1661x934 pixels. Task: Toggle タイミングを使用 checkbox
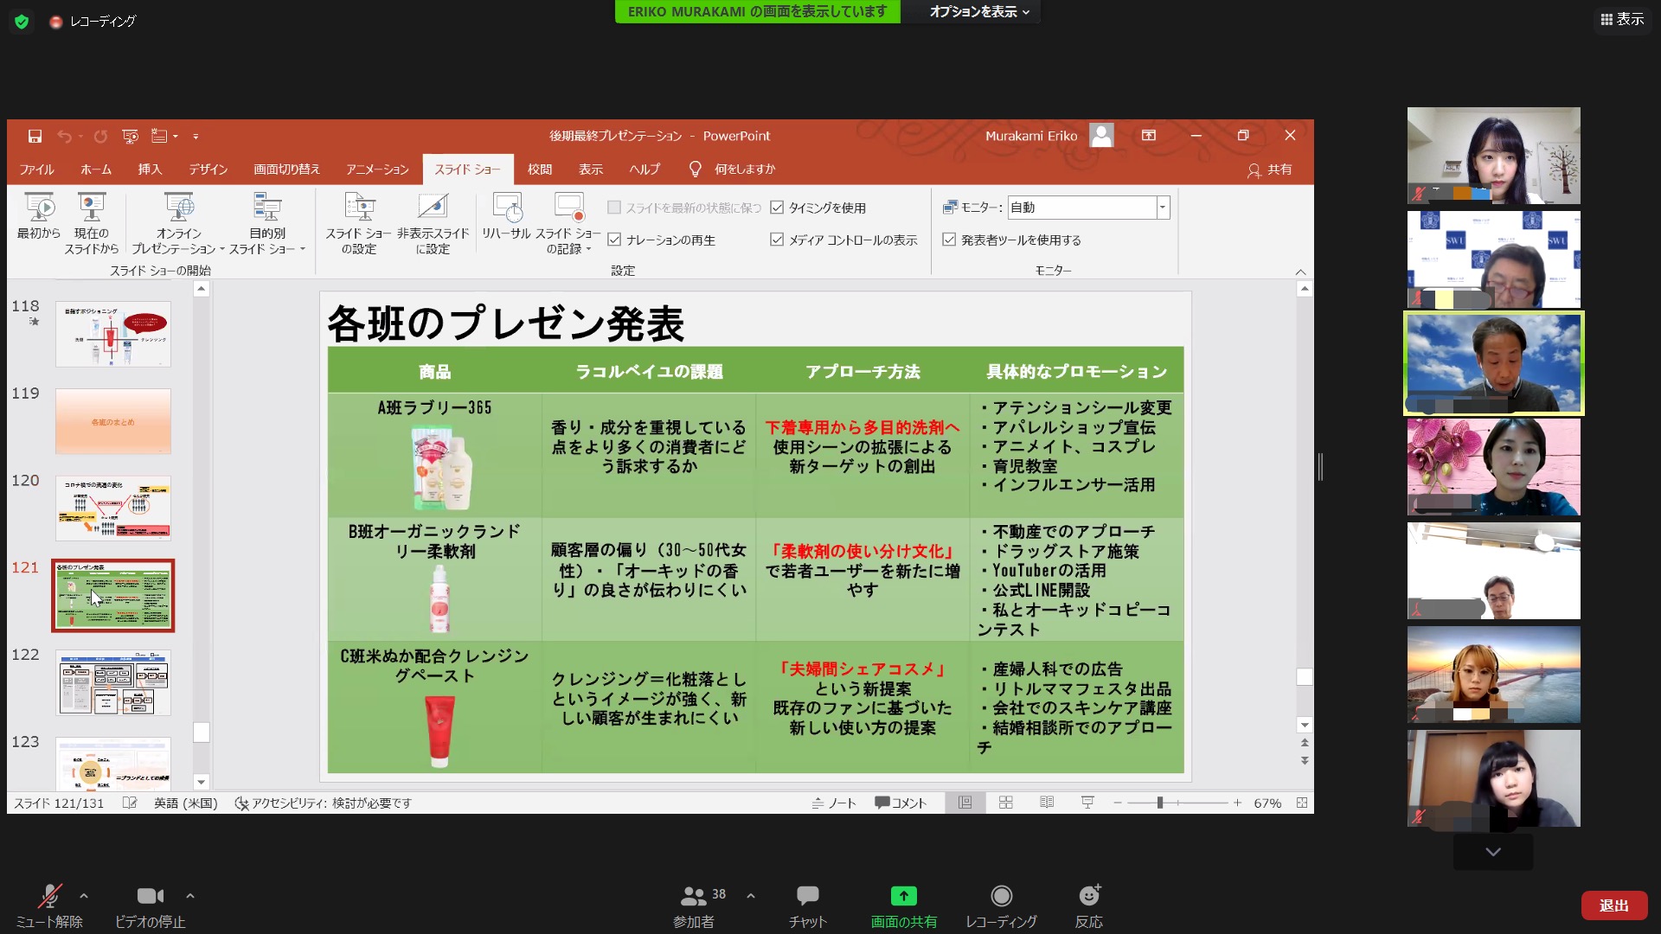[x=777, y=208]
